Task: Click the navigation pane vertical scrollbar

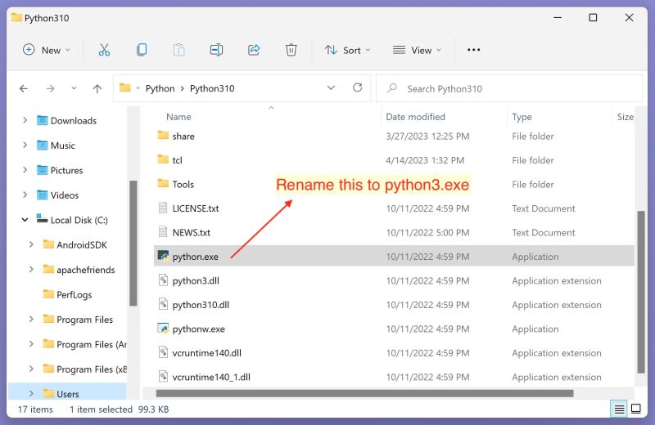Action: tap(133, 244)
